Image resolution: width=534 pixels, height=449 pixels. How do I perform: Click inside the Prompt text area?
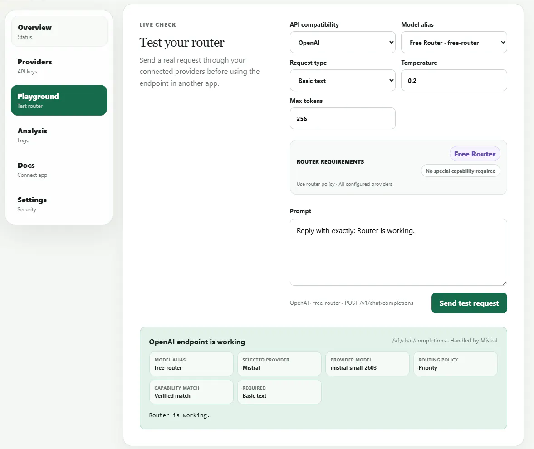pos(398,252)
